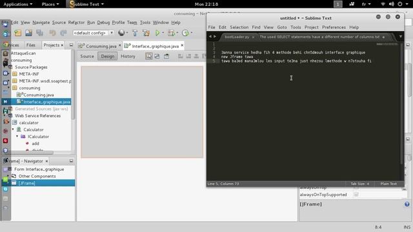Image resolution: width=413 pixels, height=232 pixels.
Task: Minimize the Navigator panel
Action: click(71, 160)
